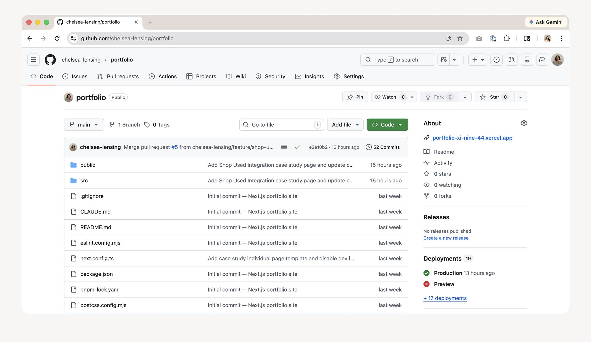
Task: Open the portfolio-xi-nine-44.vercel.app link
Action: point(472,138)
